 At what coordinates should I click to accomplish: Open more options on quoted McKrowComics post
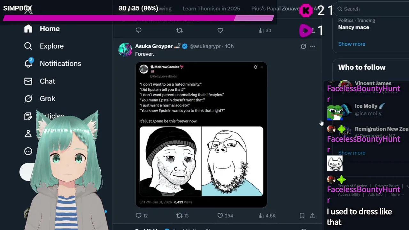(x=261, y=67)
